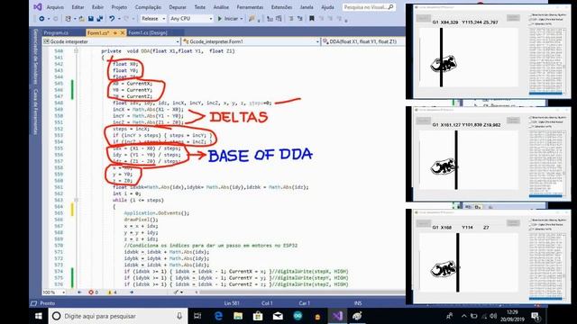Open Visual Studio from the taskbar

(x=337, y=316)
